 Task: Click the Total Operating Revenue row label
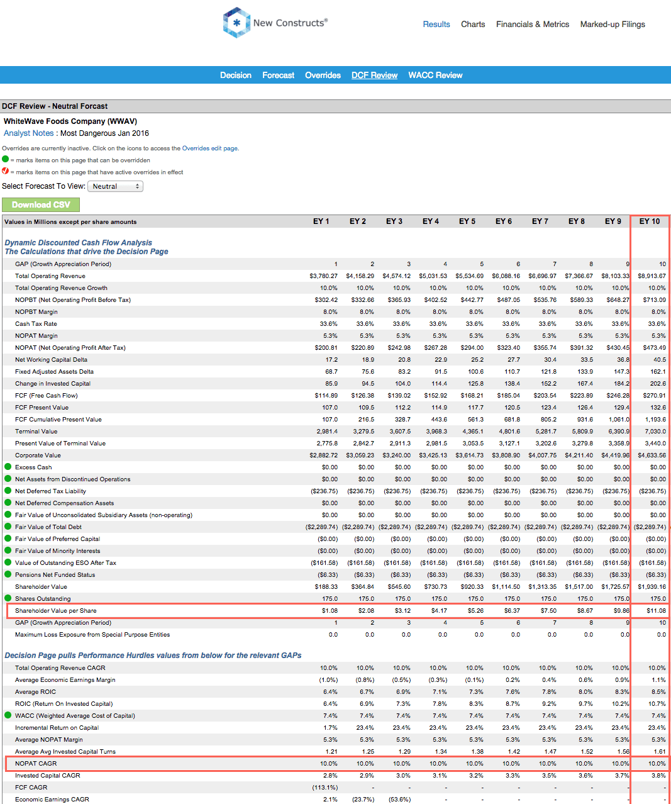point(50,276)
